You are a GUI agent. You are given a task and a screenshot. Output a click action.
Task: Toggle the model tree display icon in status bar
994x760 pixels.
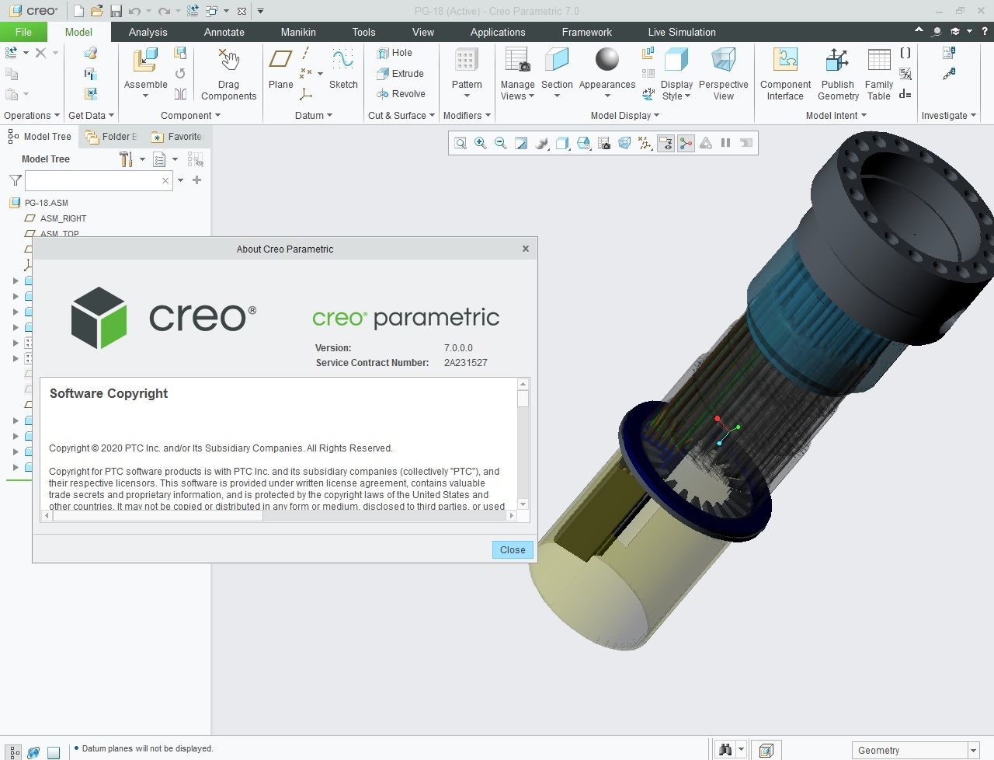tap(14, 751)
